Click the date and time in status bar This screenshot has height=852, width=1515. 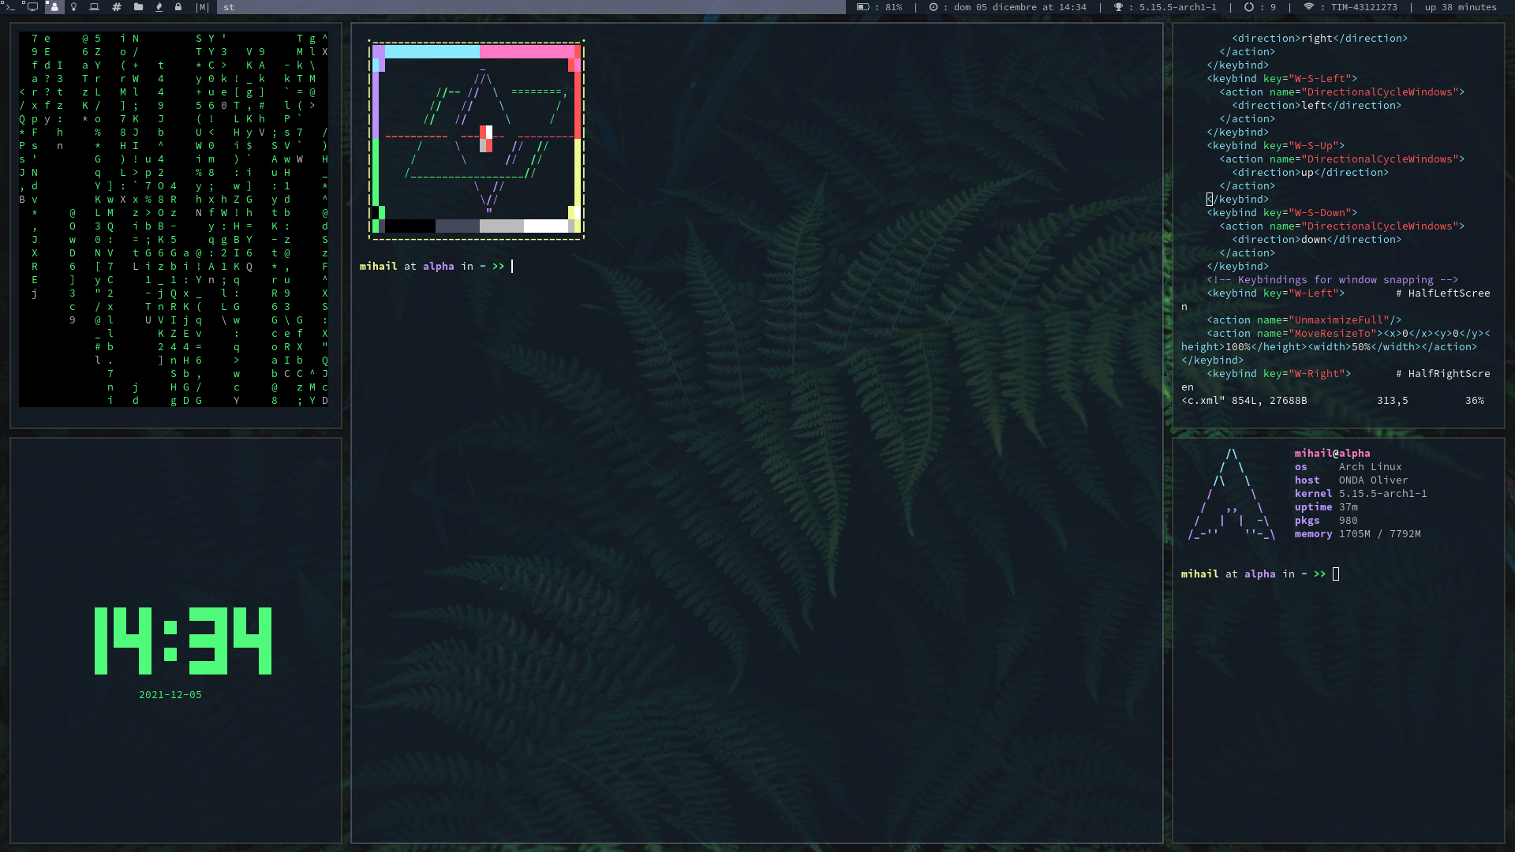[1010, 7]
